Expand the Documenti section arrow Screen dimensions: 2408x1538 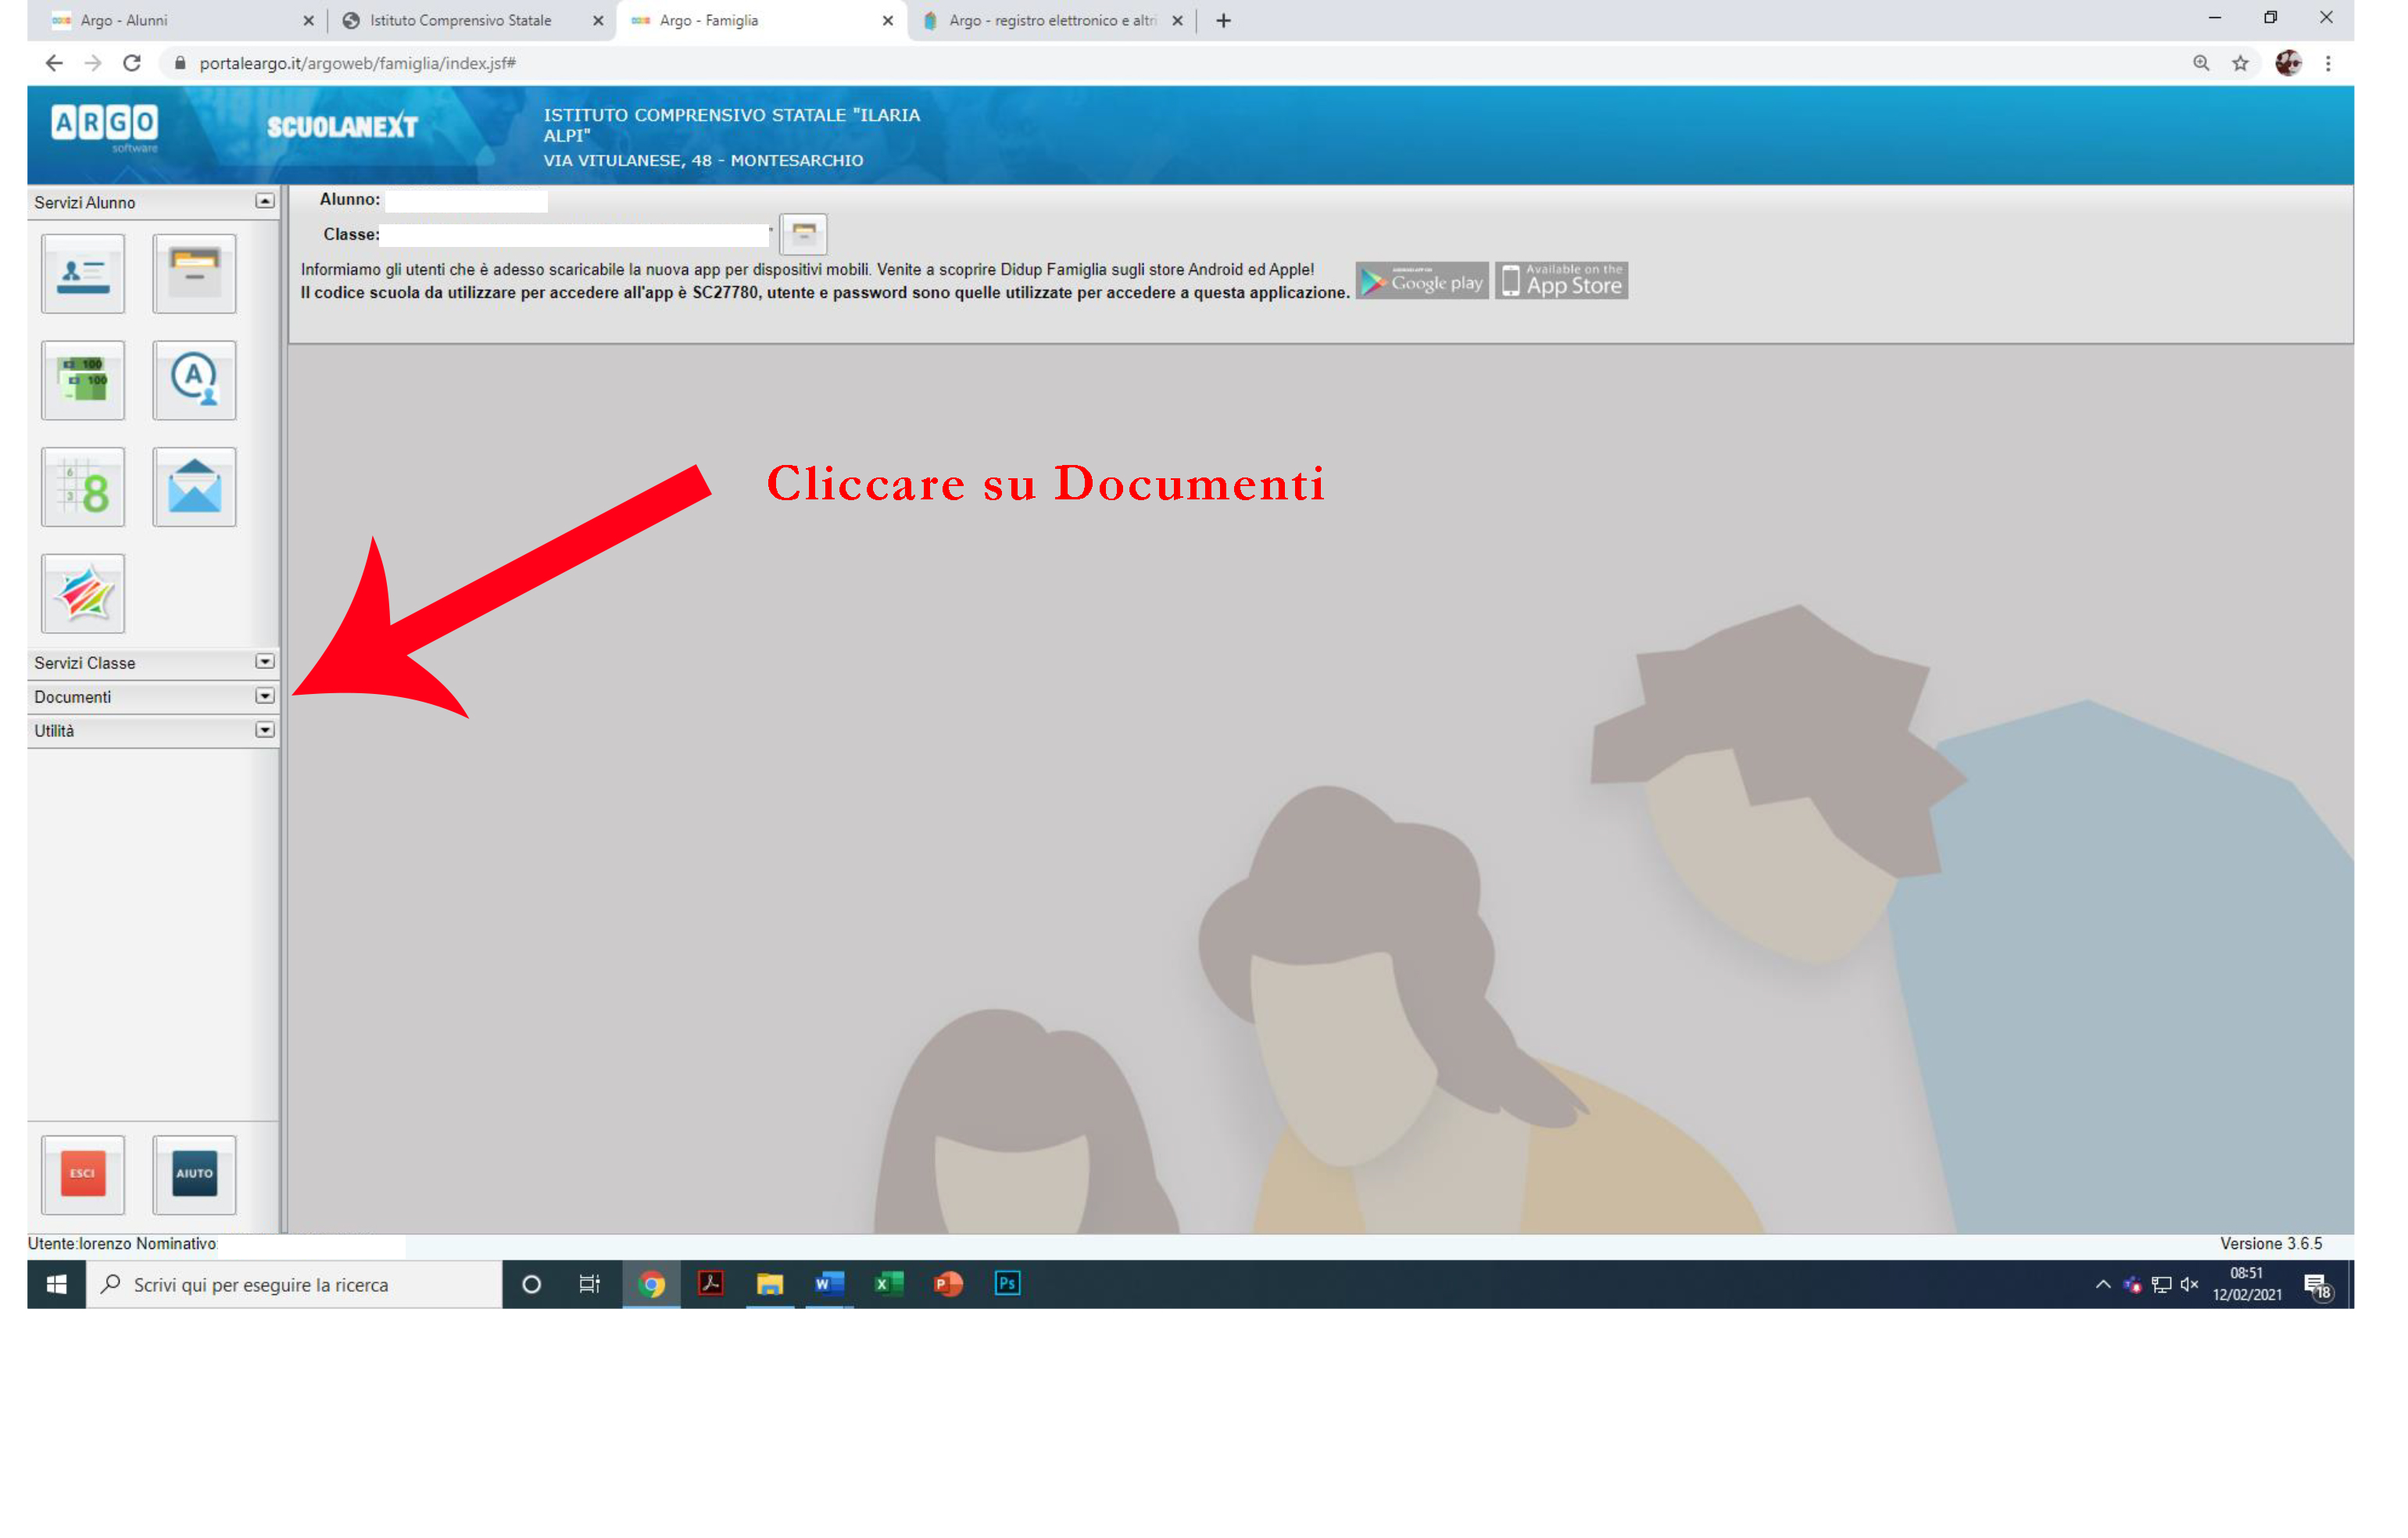pyautogui.click(x=264, y=696)
